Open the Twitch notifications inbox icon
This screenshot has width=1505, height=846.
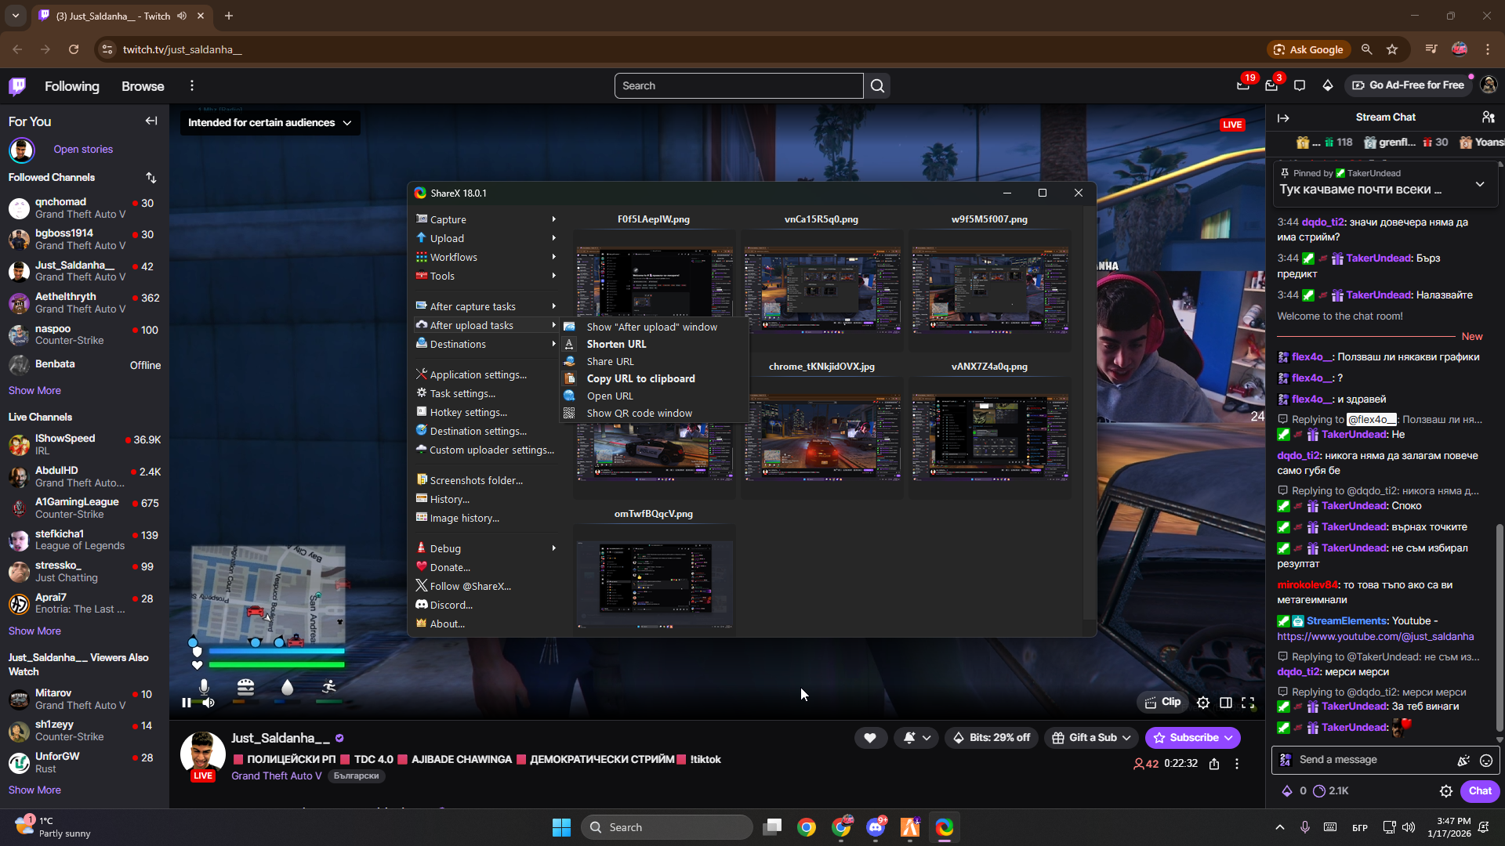pyautogui.click(x=1271, y=85)
